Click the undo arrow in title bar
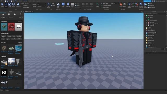The image size is (167, 94). [16, 1]
